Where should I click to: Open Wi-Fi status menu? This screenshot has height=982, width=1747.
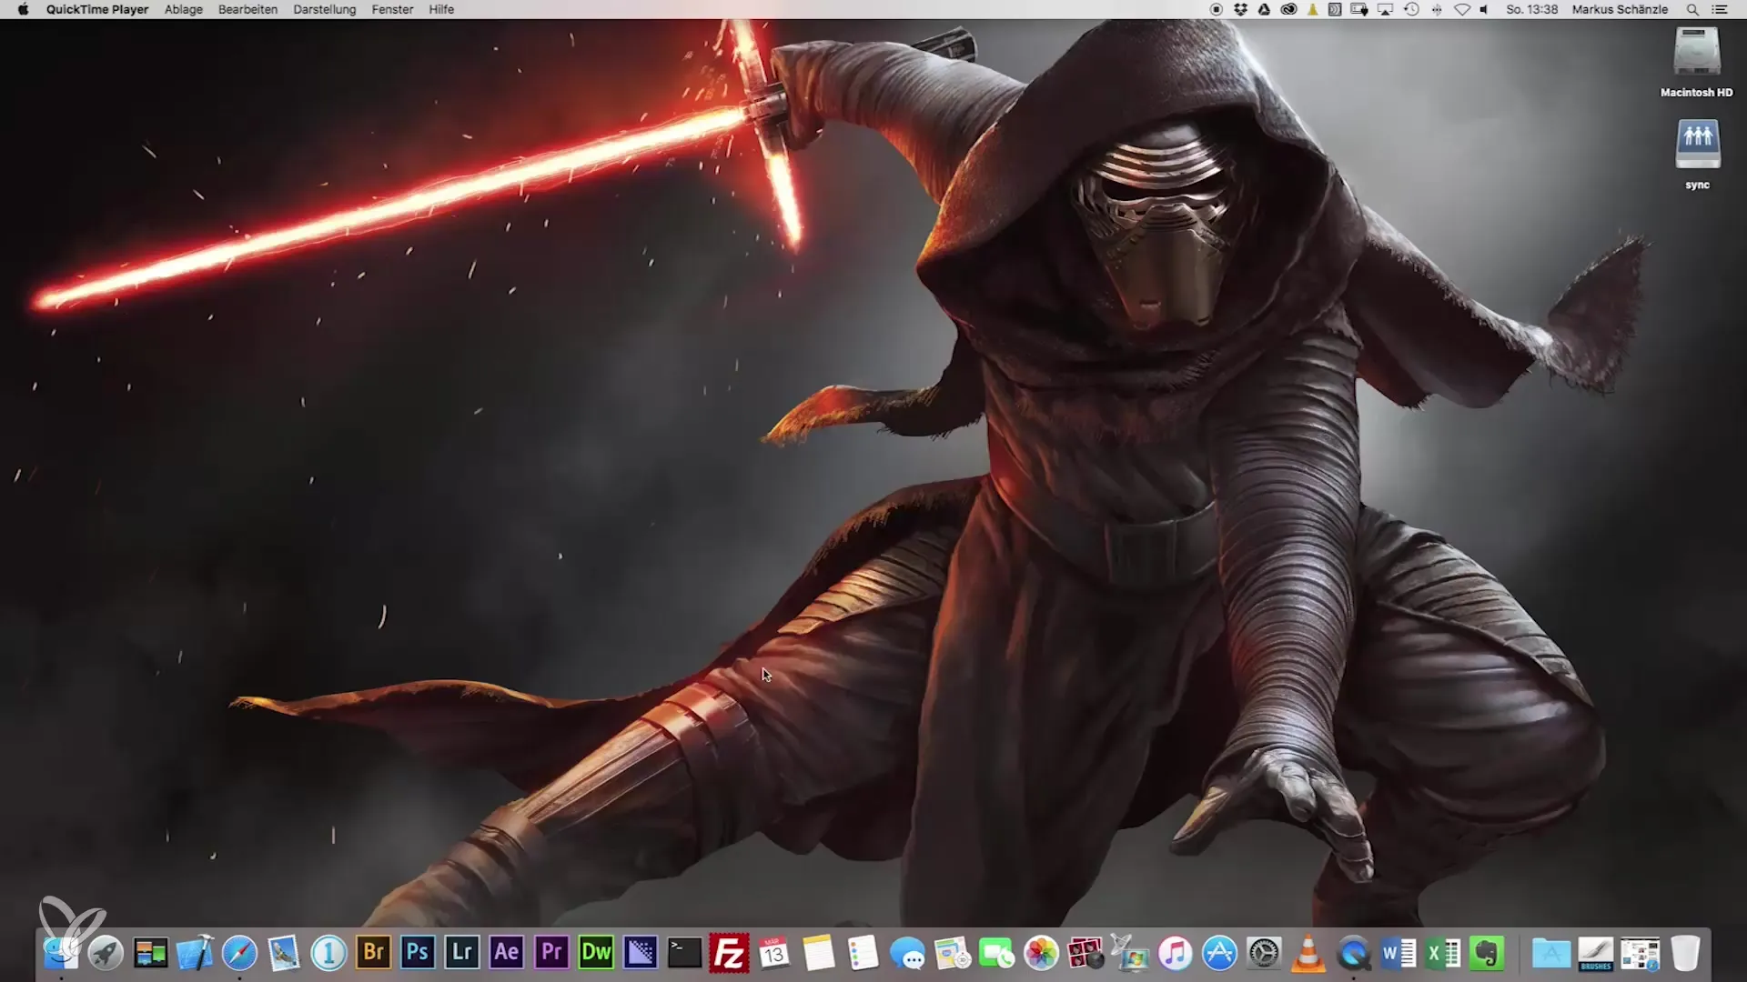pos(1461,9)
